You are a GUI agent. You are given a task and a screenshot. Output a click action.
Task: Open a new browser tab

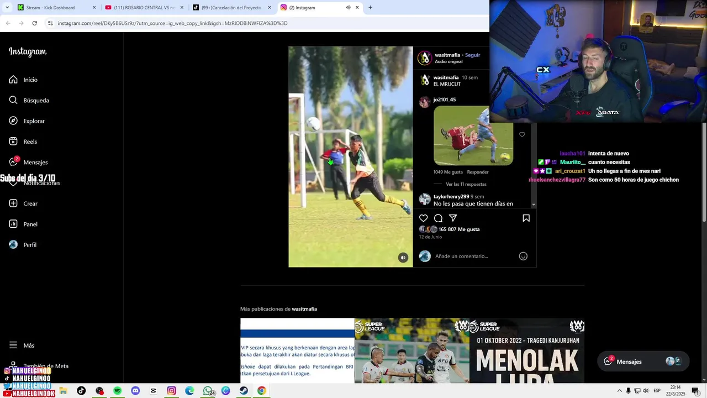coord(370,8)
